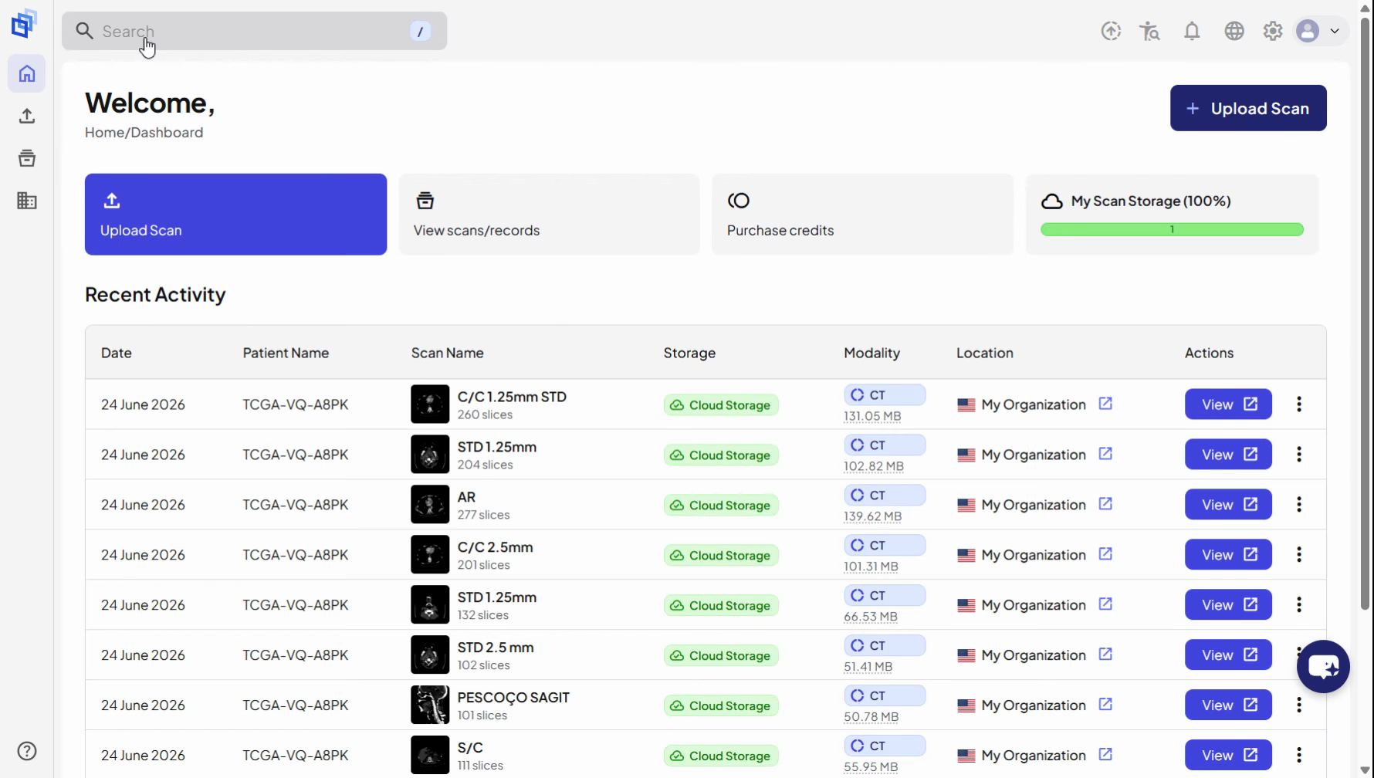Open the Upload Scan blue card

click(x=235, y=215)
